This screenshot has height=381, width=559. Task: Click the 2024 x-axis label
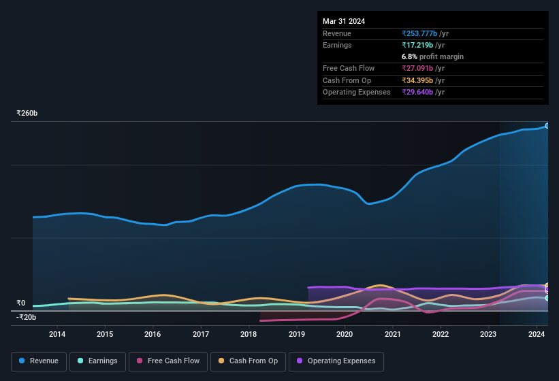coord(537,334)
